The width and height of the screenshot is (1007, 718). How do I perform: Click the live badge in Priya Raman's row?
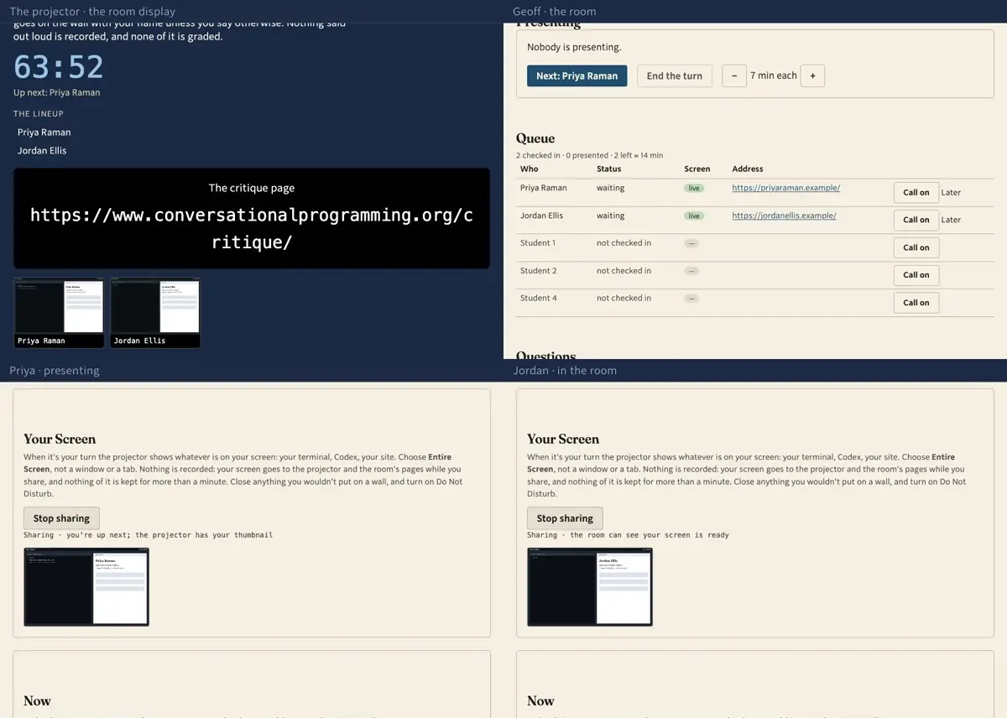click(694, 188)
